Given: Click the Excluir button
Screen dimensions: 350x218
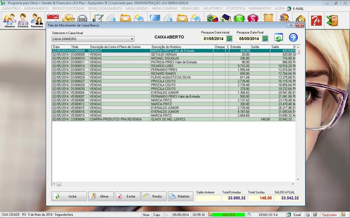Looking at the screenshot, I should pyautogui.click(x=126, y=197).
